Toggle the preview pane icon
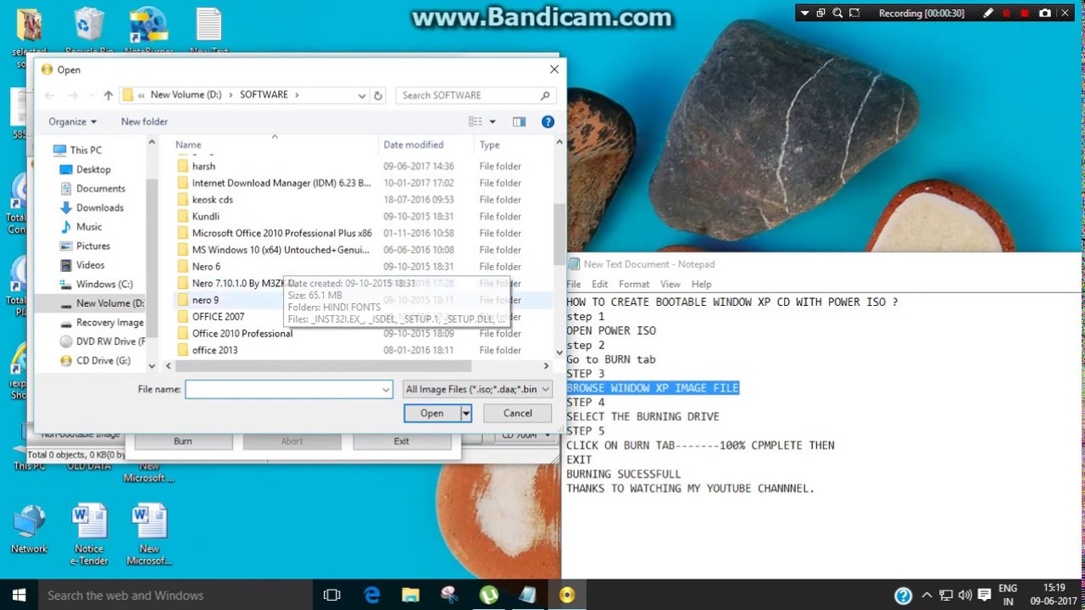The height and width of the screenshot is (610, 1085). coord(519,121)
